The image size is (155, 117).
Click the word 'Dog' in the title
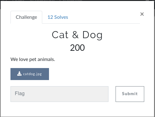click(92, 35)
